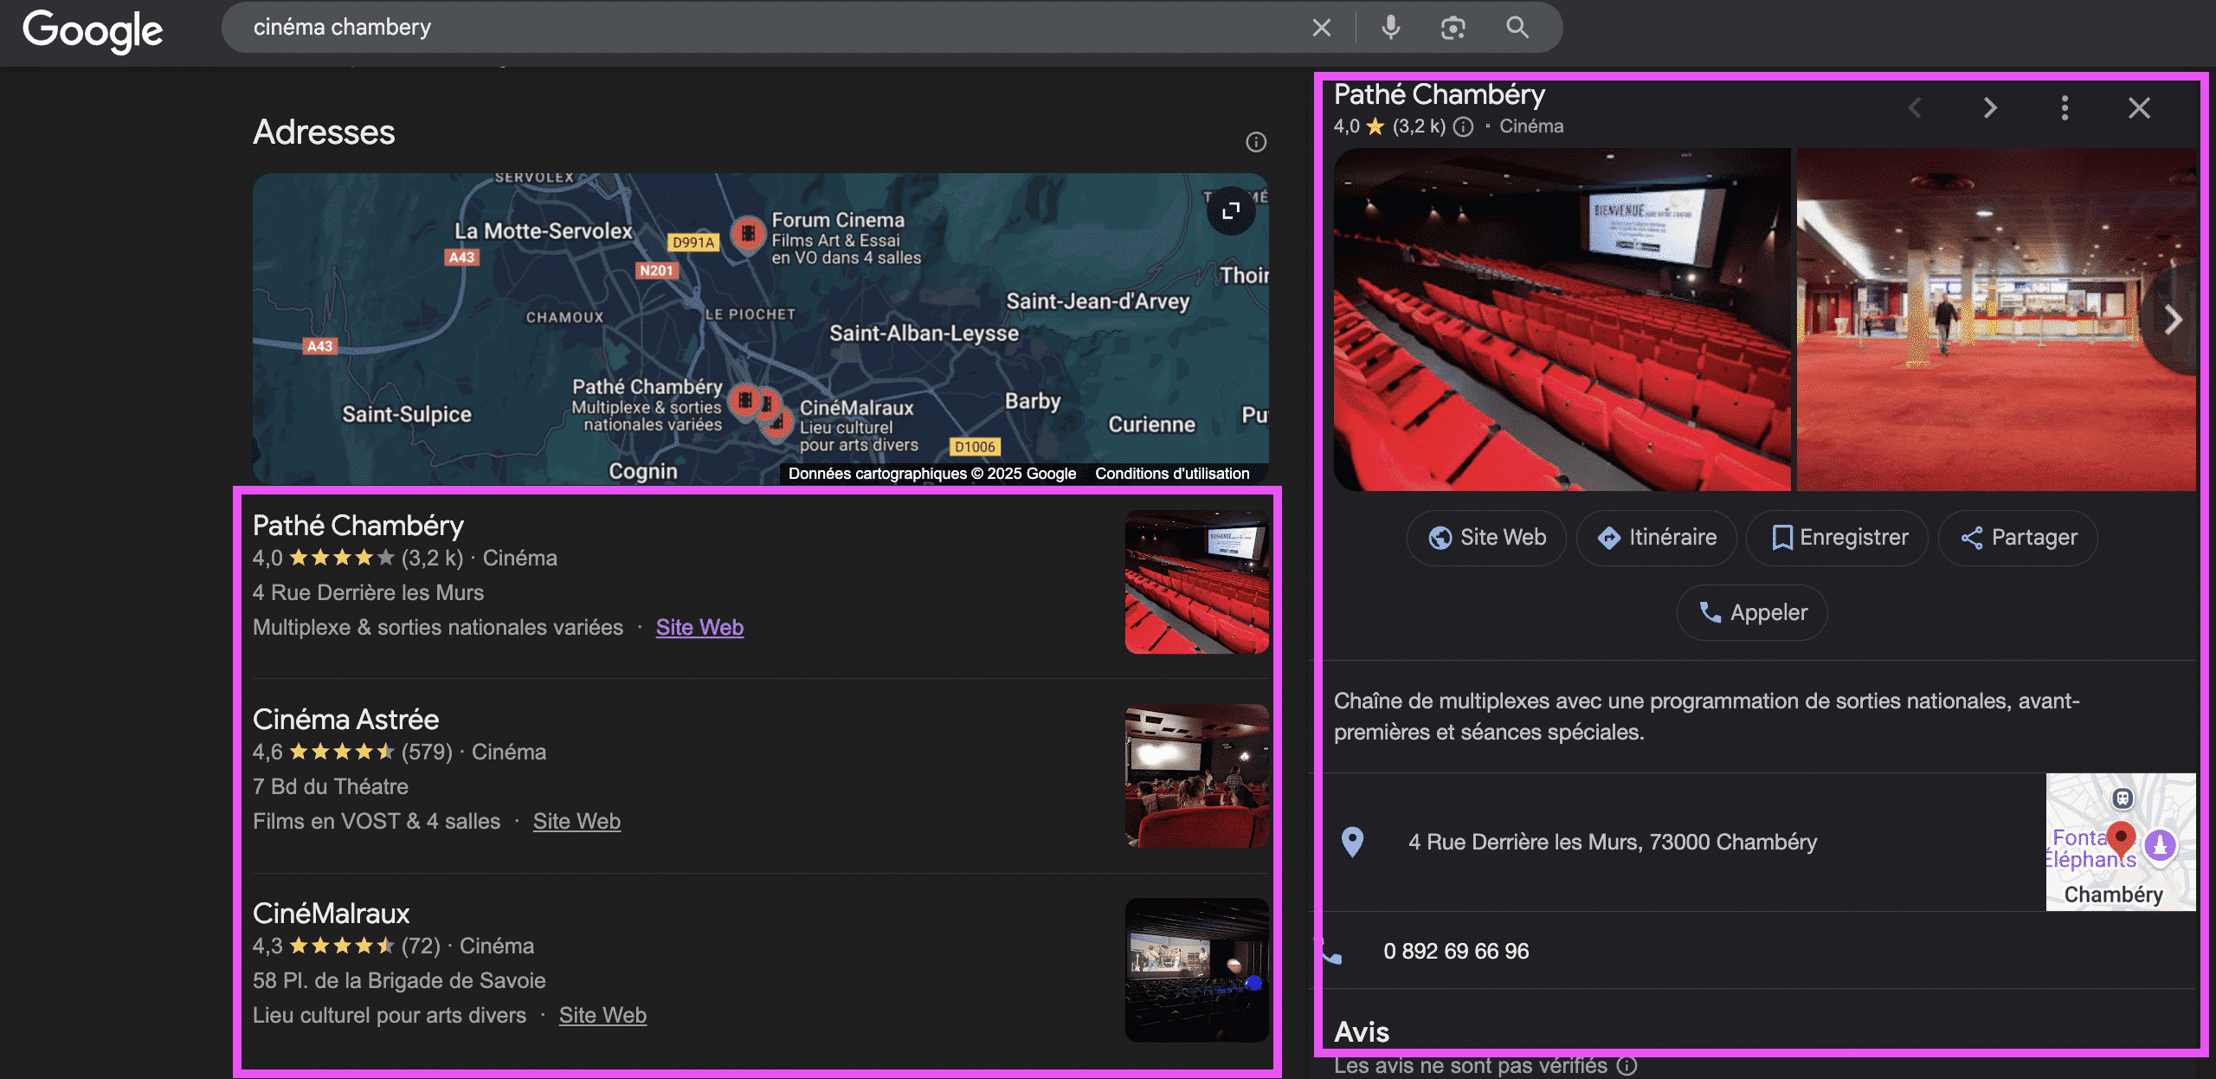Image resolution: width=2216 pixels, height=1079 pixels.
Task: Open rating info icon beside (3,2 k)
Action: pos(1463,127)
